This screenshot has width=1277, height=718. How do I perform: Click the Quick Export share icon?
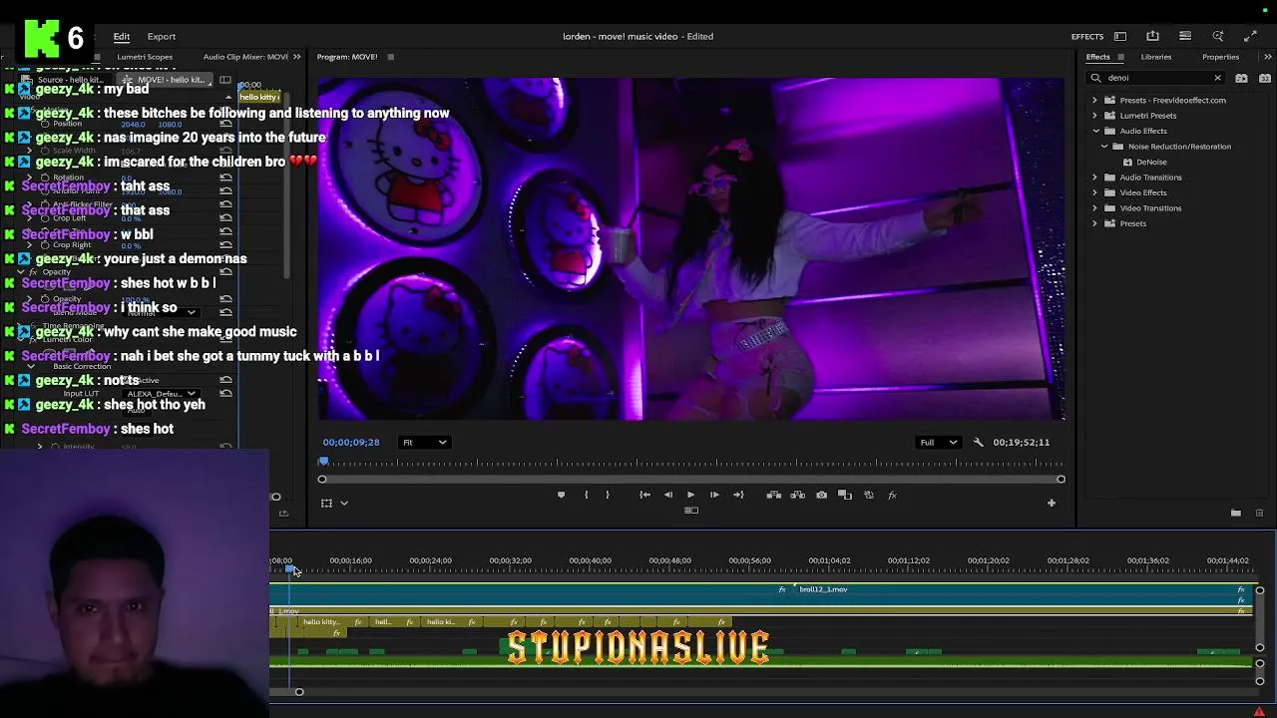click(1152, 36)
